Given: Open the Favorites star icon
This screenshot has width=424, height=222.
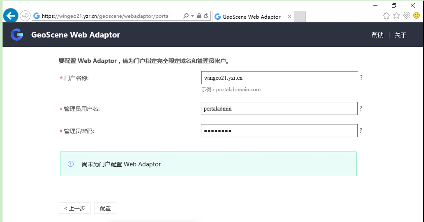Looking at the screenshot, I should tap(397, 16).
